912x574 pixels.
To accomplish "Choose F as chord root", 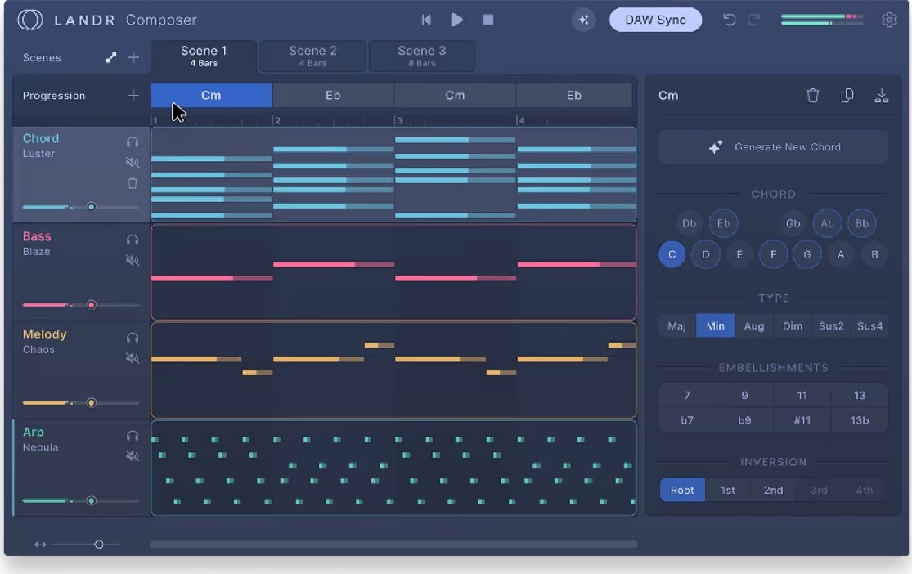I will tap(773, 255).
